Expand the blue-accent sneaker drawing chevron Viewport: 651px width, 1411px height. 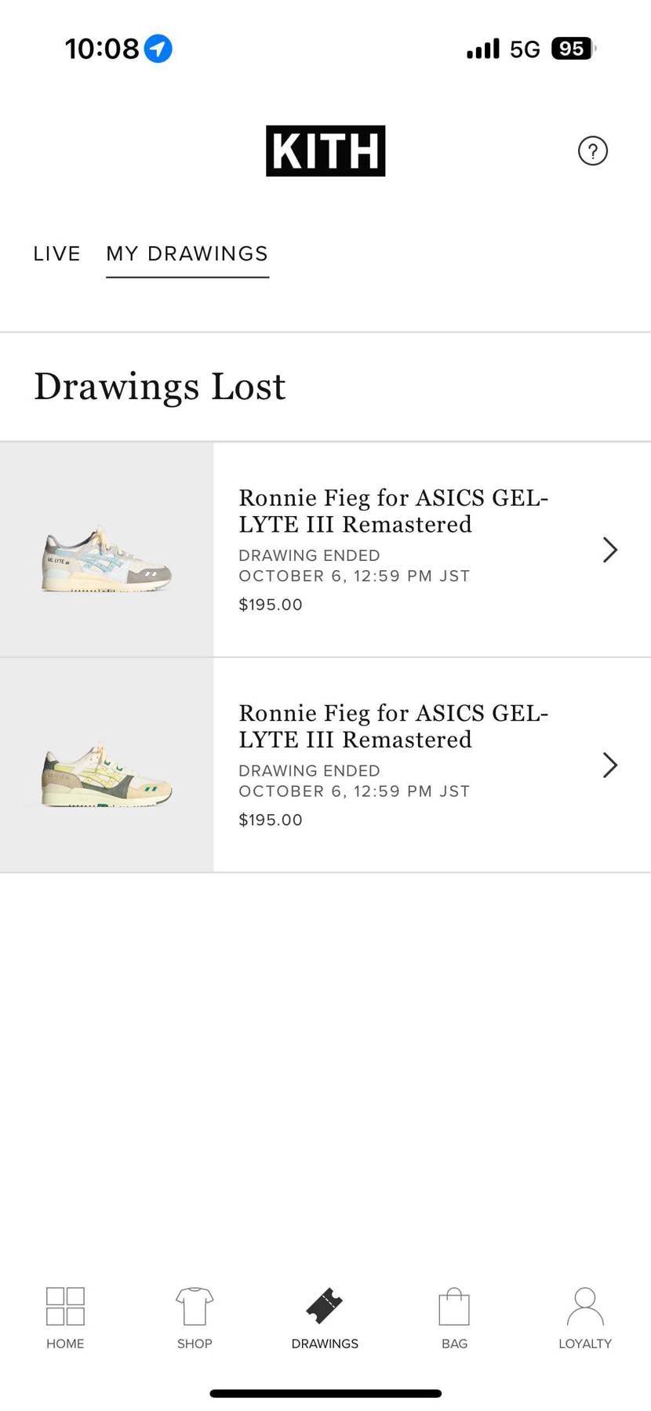(x=610, y=550)
